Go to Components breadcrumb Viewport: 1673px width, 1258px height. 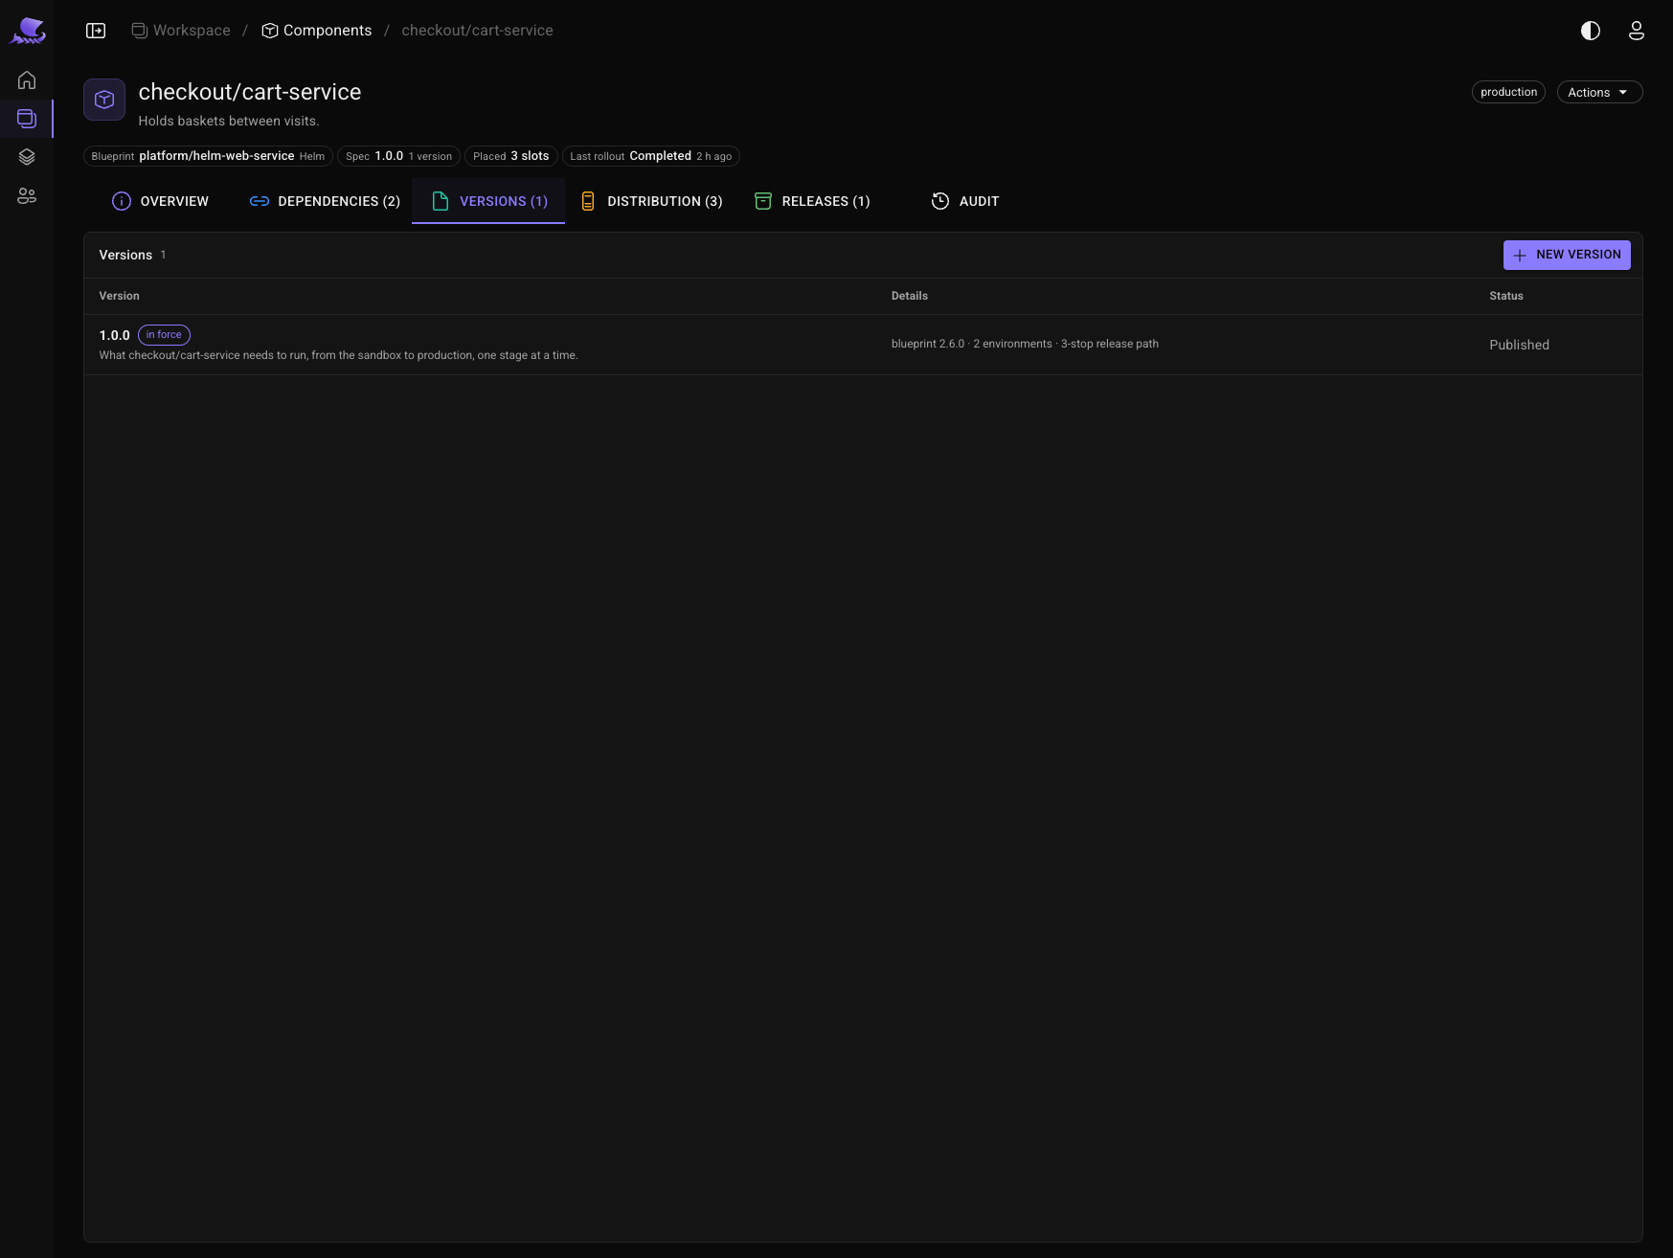click(x=317, y=31)
